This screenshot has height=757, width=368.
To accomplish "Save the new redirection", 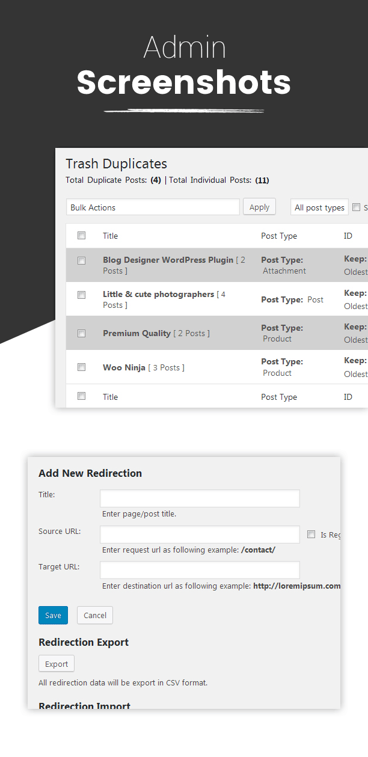I will (x=53, y=615).
